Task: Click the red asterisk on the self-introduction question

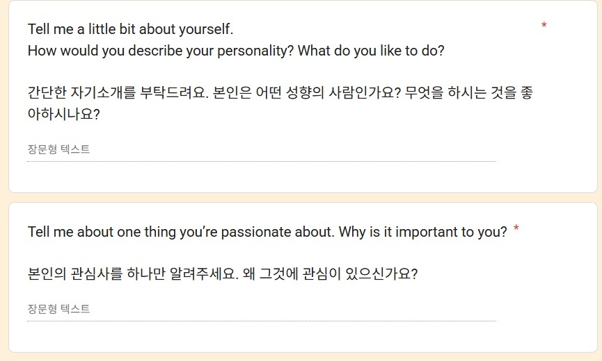Action: click(544, 26)
